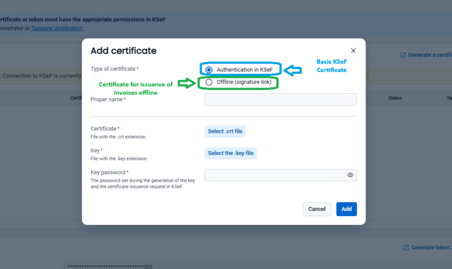Reveal key password with eye icon
The height and width of the screenshot is (269, 452).
[350, 175]
